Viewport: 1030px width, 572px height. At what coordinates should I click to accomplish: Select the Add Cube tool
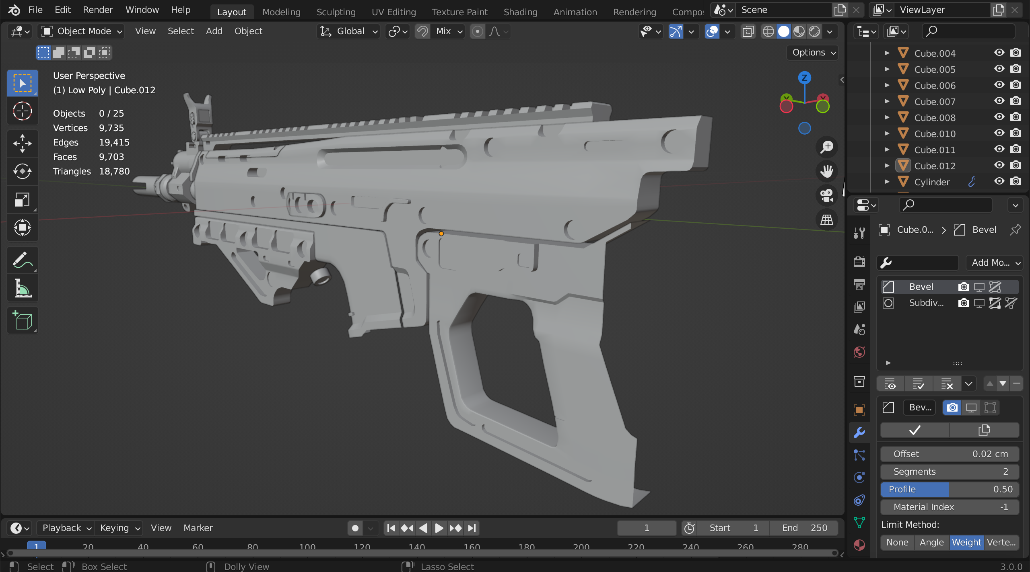tap(23, 321)
